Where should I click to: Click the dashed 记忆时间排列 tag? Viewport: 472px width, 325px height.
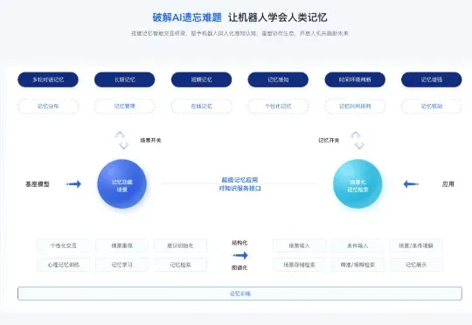(355, 107)
